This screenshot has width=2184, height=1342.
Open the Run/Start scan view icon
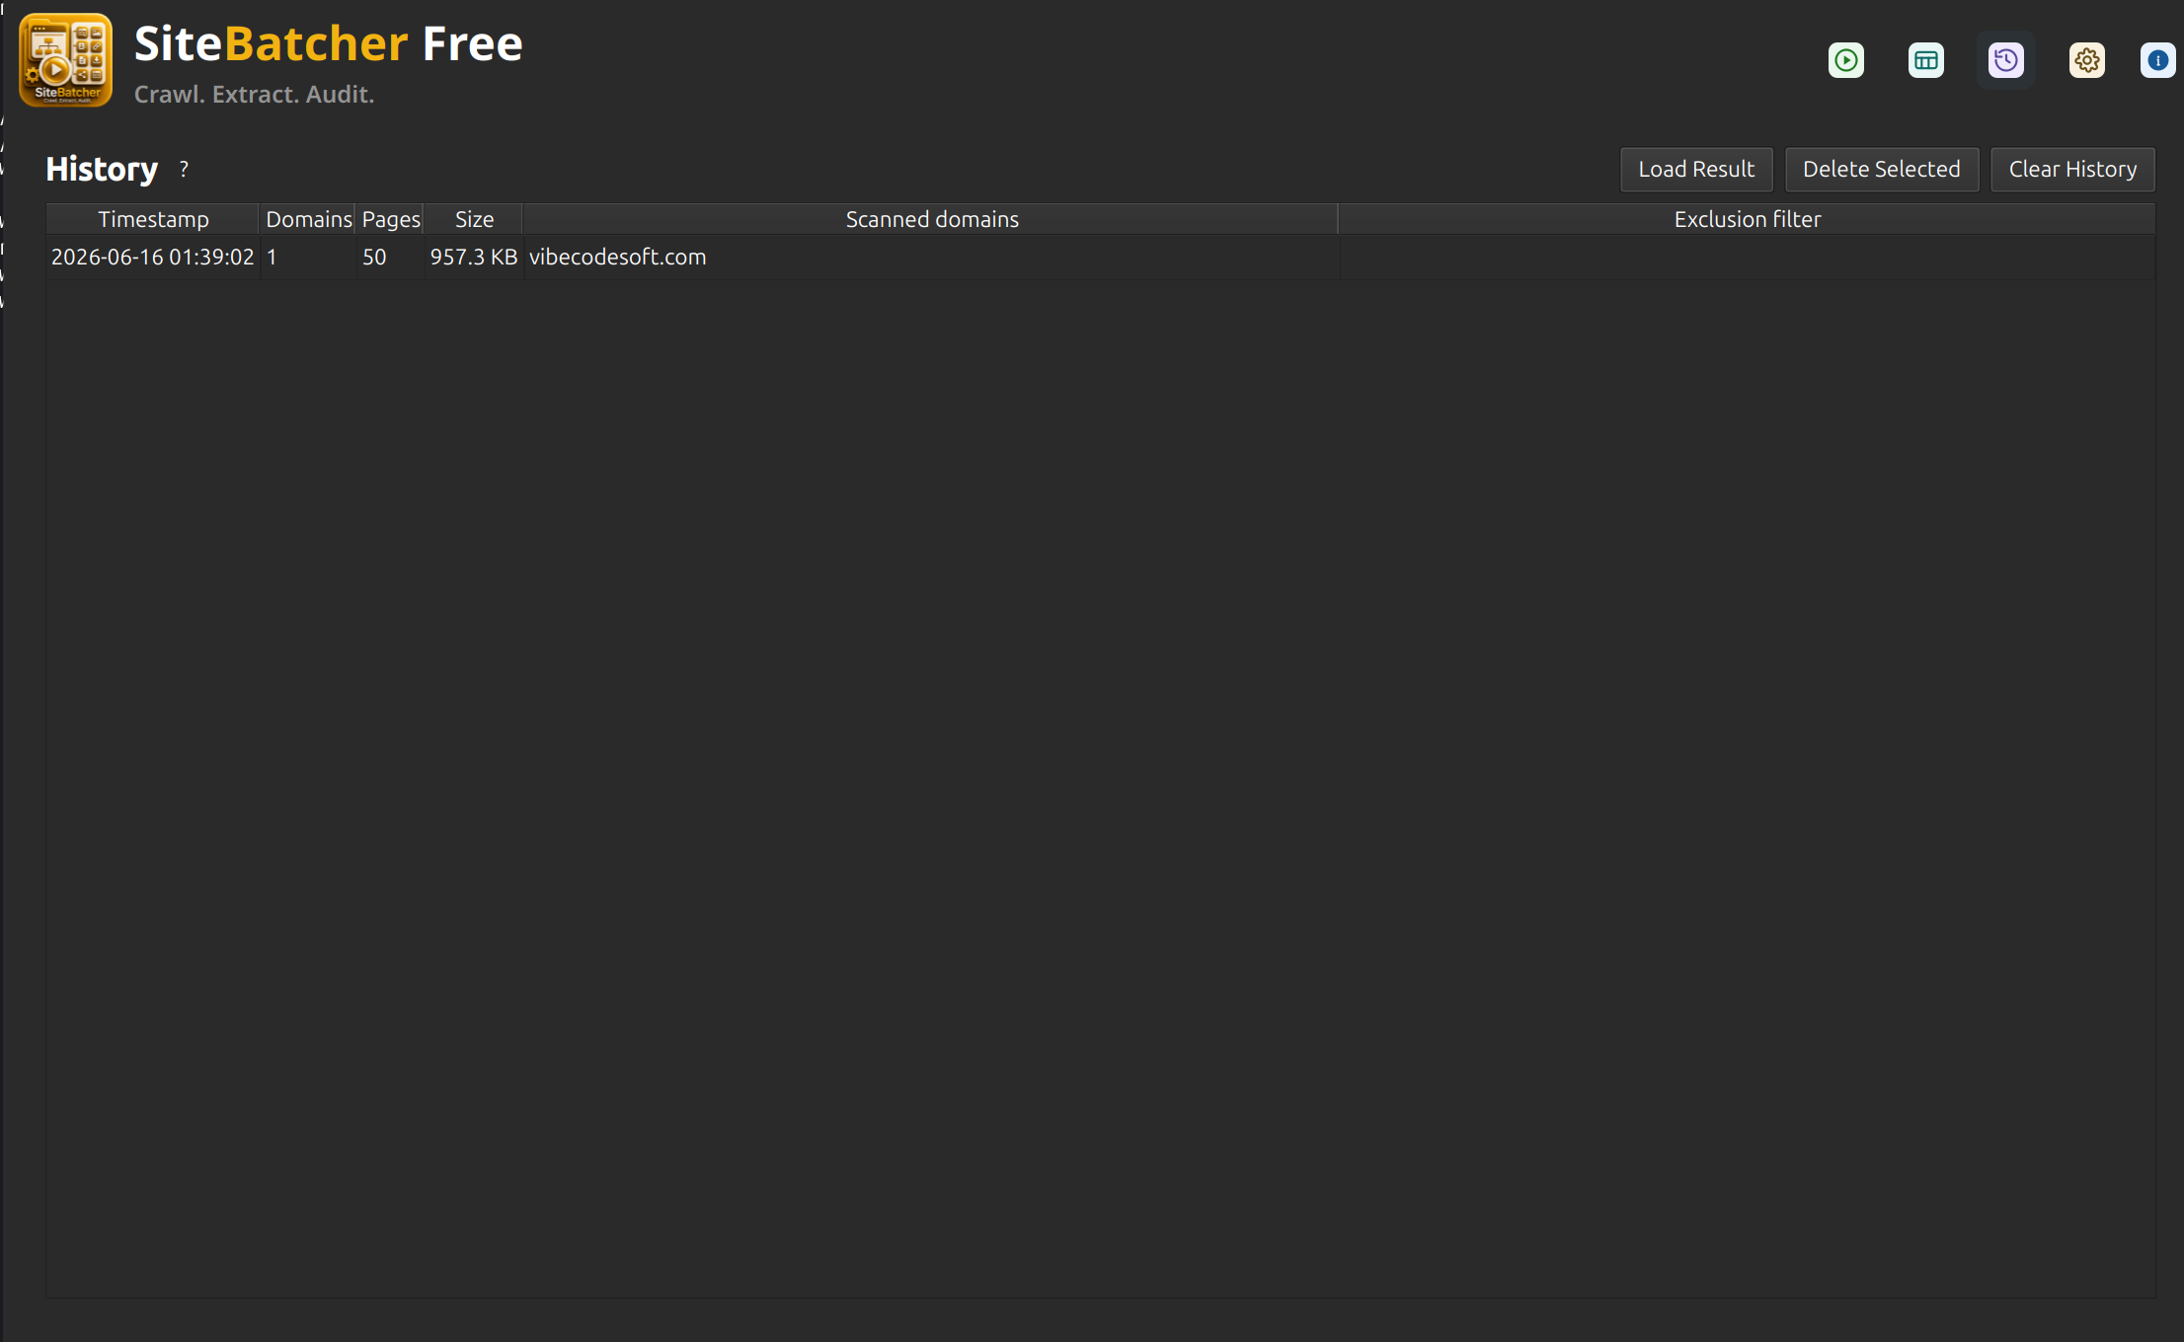[x=1845, y=60]
